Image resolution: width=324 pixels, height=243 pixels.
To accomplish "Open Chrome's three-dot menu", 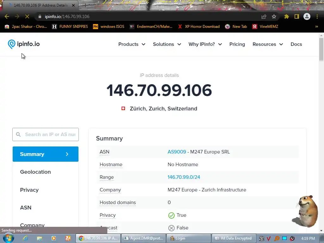I will point(317,16).
